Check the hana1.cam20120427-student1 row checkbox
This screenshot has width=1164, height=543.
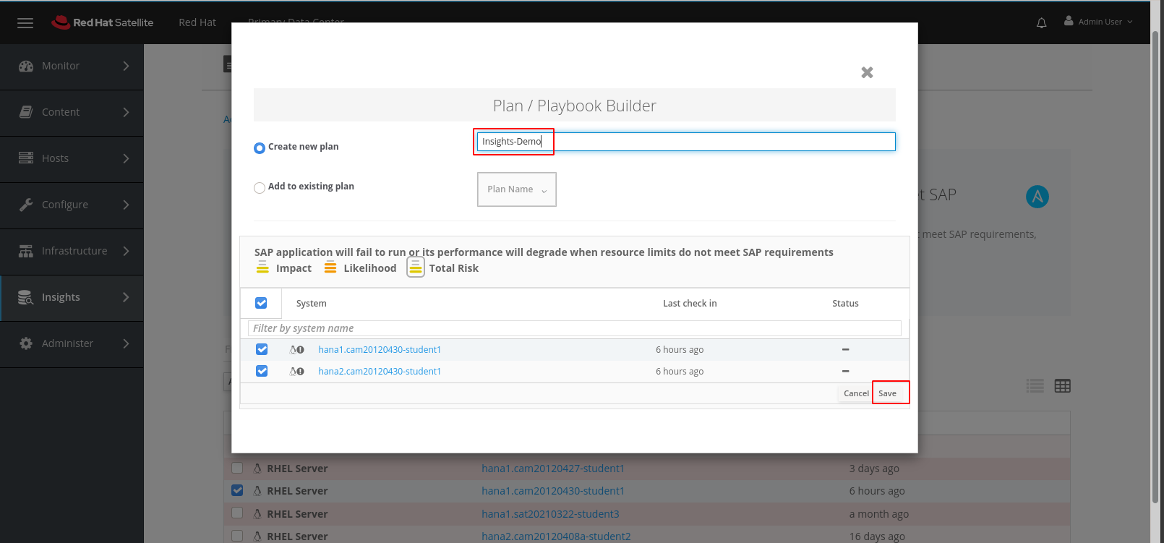point(237,468)
